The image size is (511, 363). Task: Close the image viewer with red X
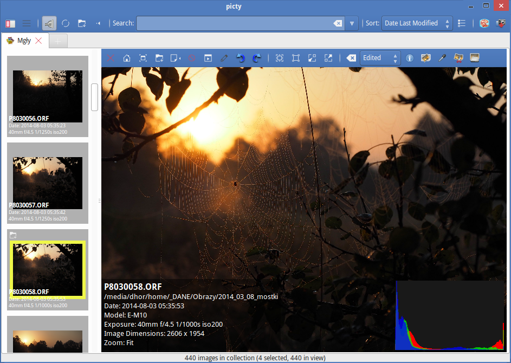pos(111,58)
